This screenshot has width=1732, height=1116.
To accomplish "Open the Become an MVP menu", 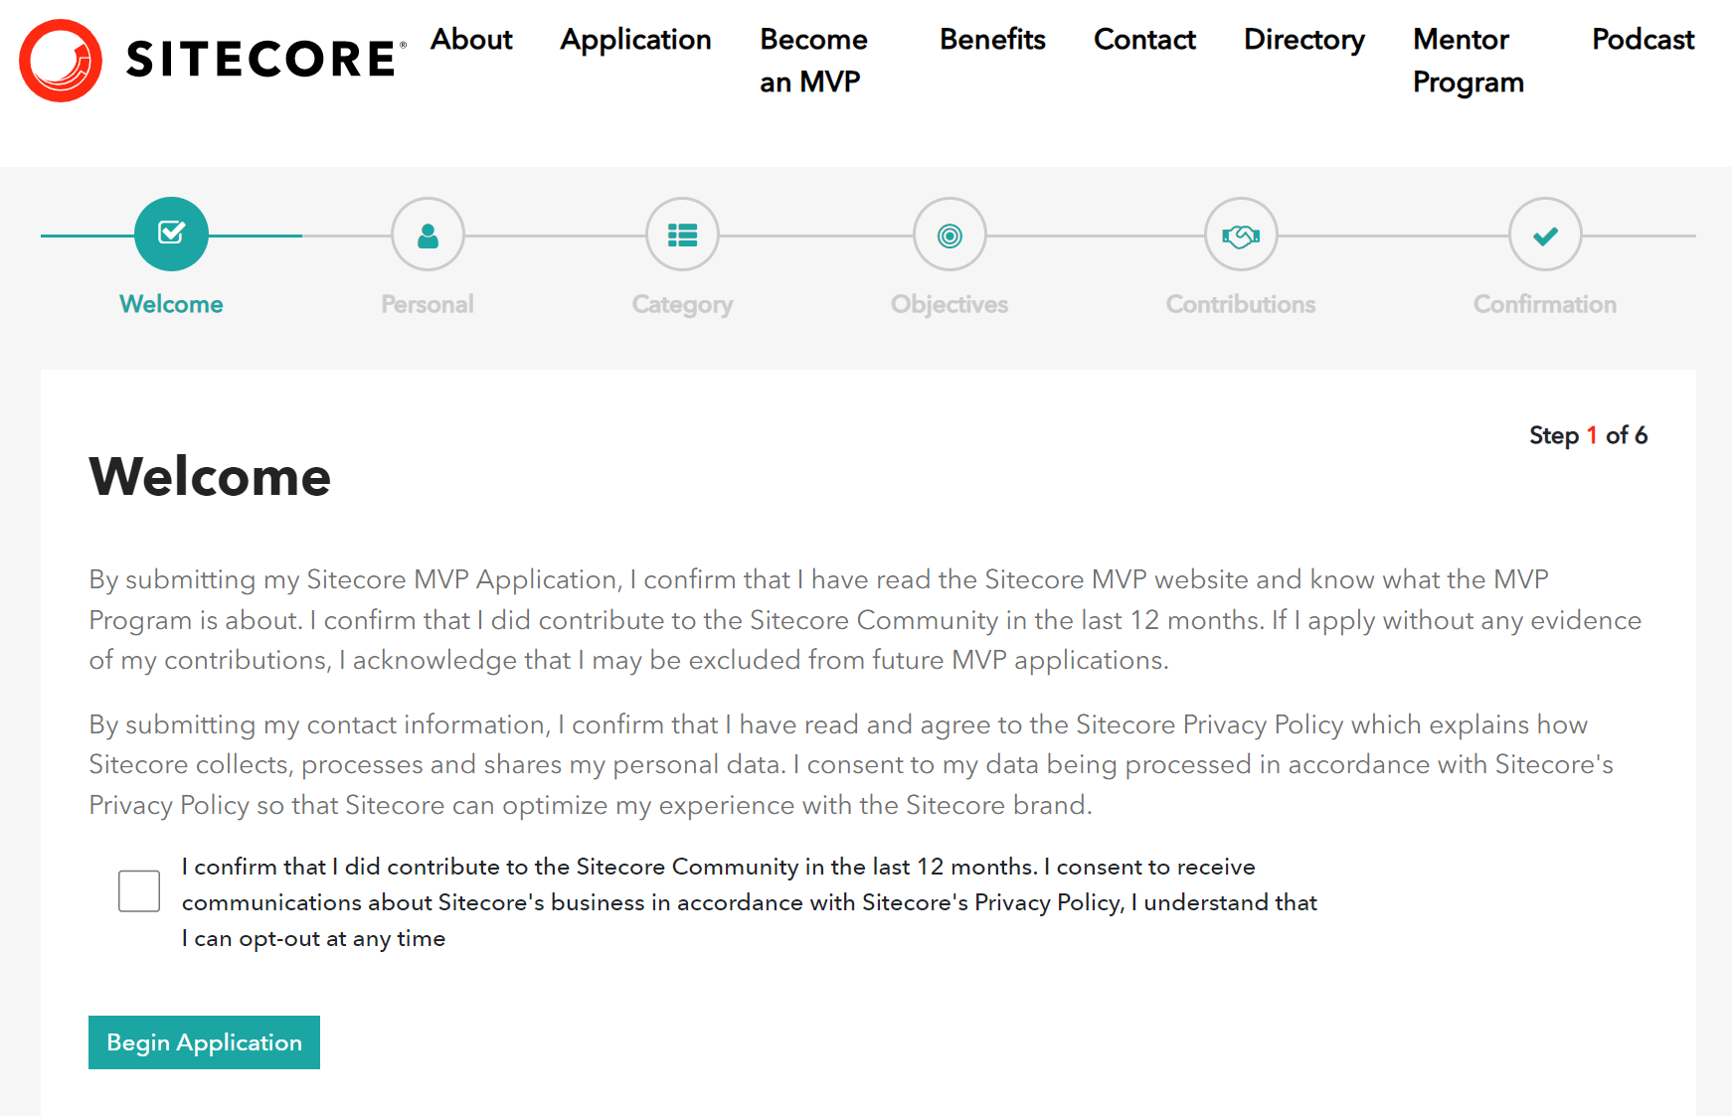I will (x=813, y=60).
